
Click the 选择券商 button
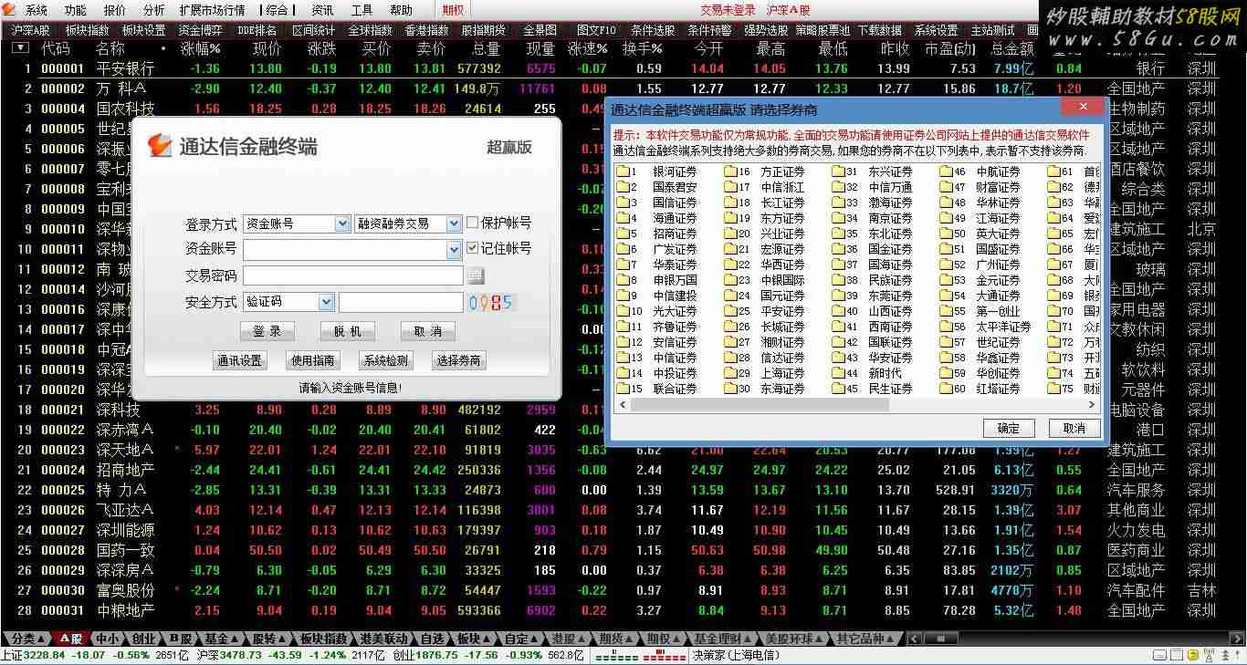click(x=459, y=360)
